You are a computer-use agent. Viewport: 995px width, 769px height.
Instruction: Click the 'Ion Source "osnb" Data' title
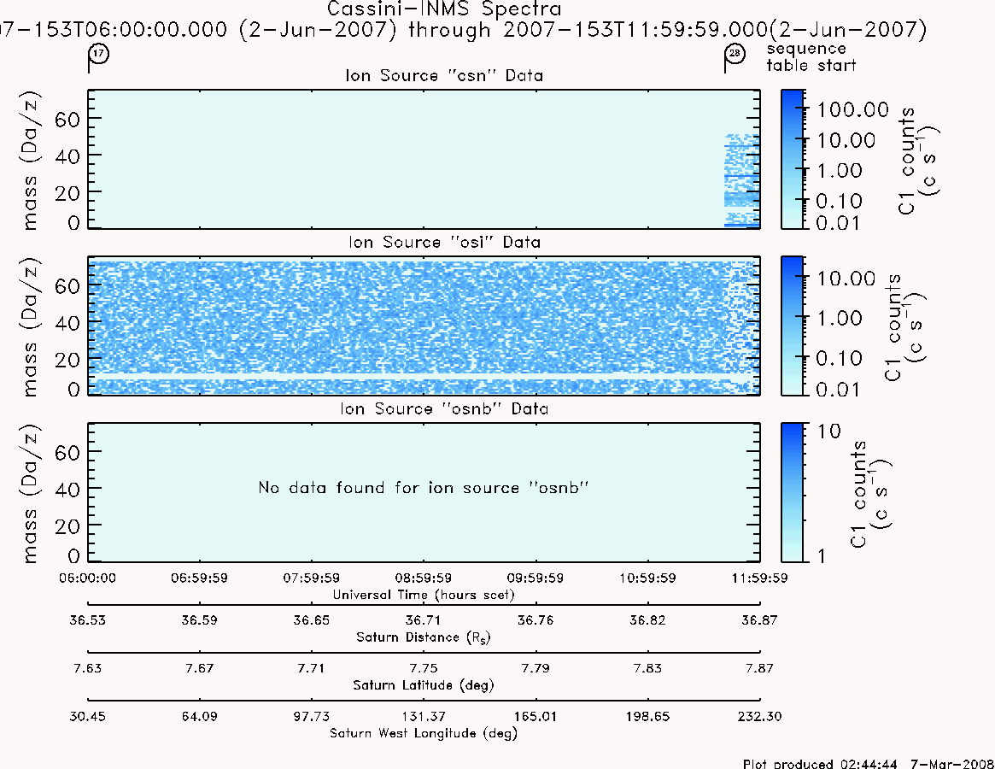pyautogui.click(x=444, y=408)
